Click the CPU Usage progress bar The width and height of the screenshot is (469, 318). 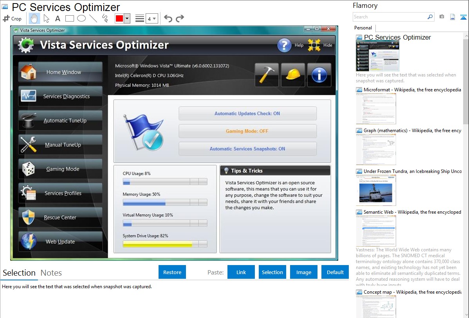(165, 182)
